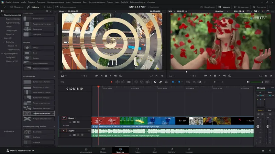Solo the Audio 1 track

(x=78, y=135)
